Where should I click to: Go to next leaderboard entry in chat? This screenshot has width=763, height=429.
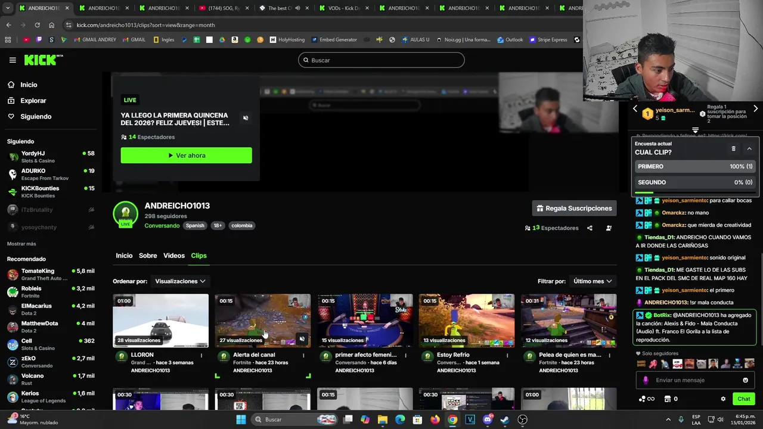click(755, 109)
